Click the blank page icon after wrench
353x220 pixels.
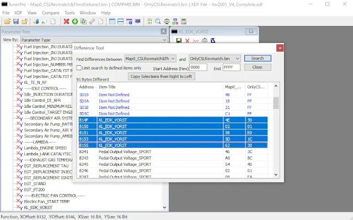pos(100,22)
